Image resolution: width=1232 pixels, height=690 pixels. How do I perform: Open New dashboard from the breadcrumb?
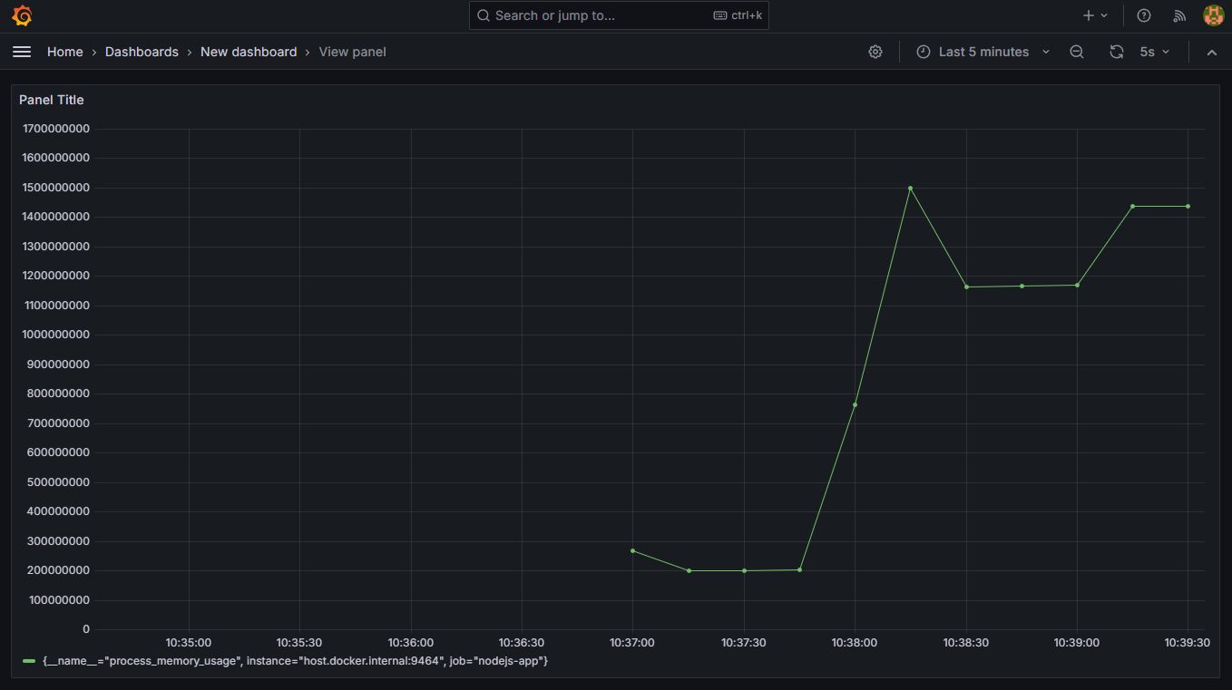(249, 52)
